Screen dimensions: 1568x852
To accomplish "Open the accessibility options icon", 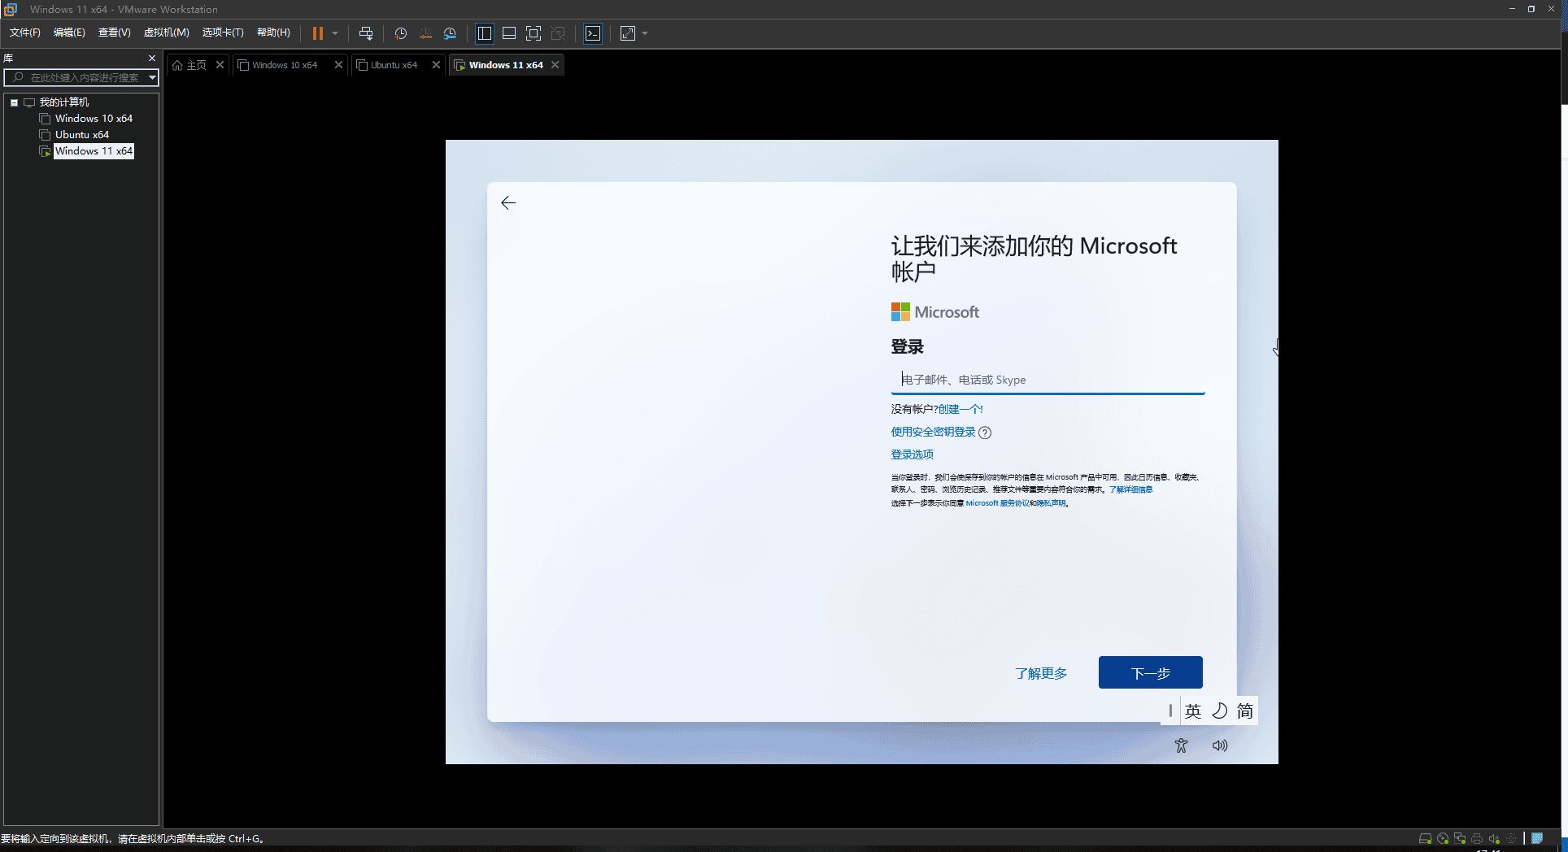I will (x=1181, y=745).
